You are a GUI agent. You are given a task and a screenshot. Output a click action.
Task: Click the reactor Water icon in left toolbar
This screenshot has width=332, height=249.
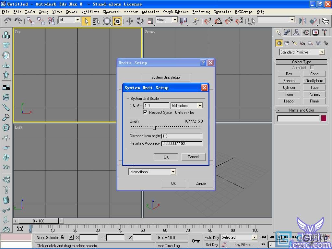click(6, 167)
